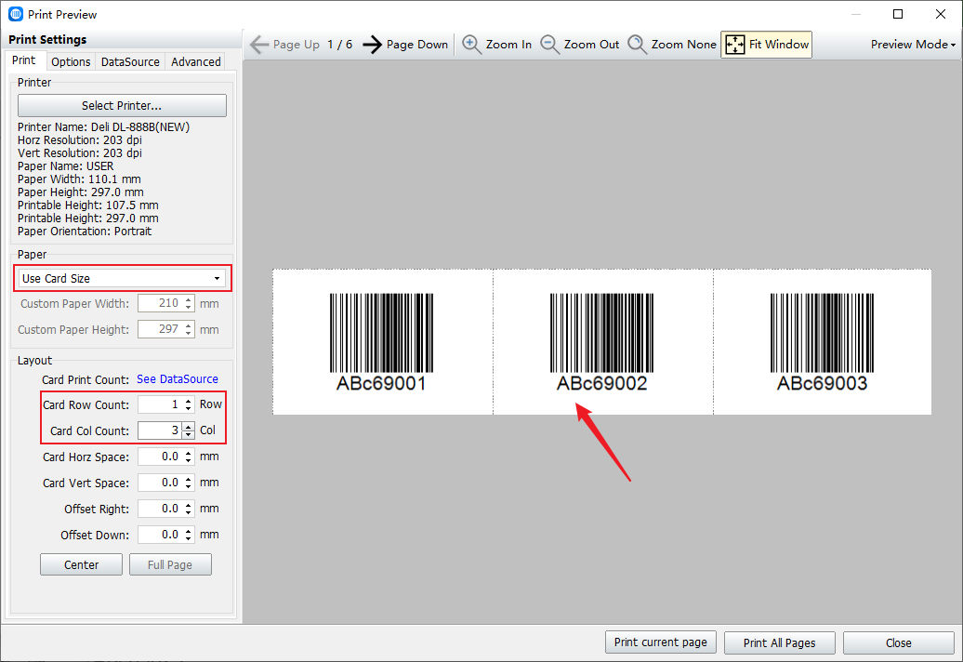Close the Print Preview window via title bar X
This screenshot has height=662, width=963.
941,14
